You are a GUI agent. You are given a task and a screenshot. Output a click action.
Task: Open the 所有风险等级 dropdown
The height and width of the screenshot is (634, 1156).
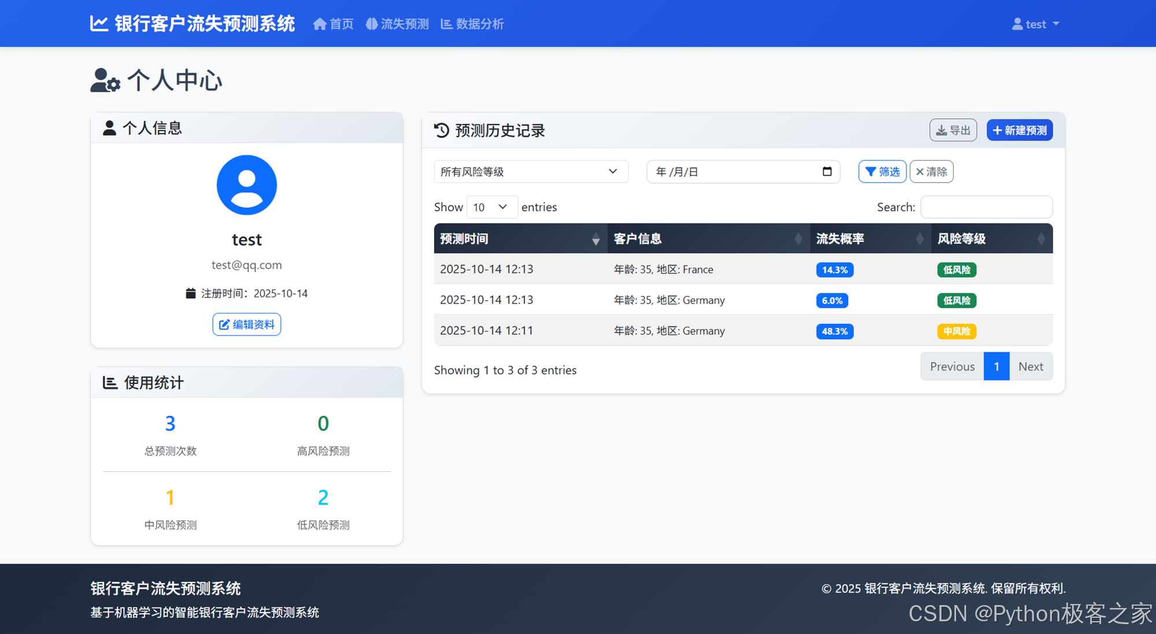531,171
